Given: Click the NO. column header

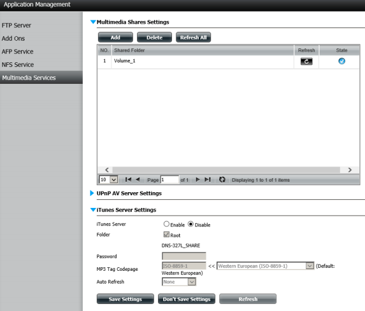Looking at the screenshot, I should [x=104, y=50].
